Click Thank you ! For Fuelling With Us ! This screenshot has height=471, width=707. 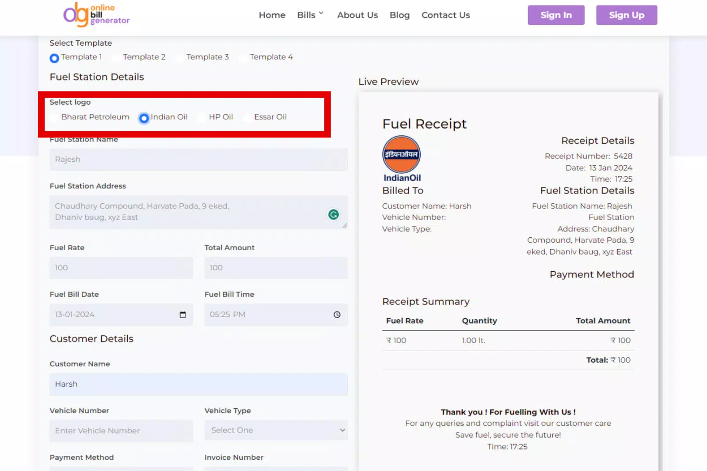[x=508, y=412]
